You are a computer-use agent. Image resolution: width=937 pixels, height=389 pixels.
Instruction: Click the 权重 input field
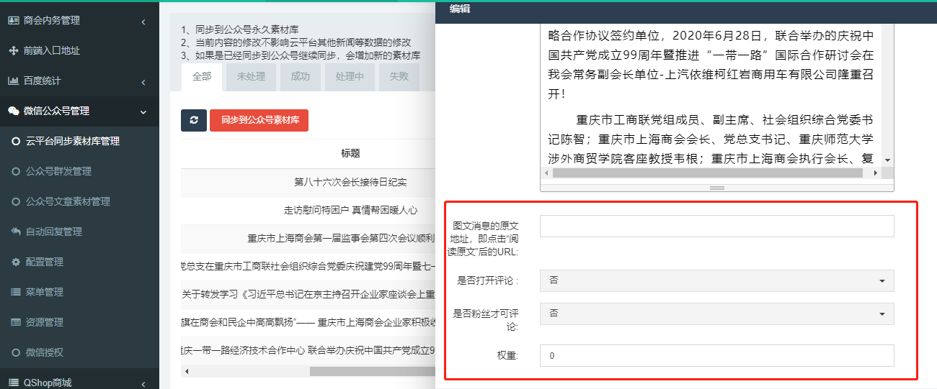(716, 355)
